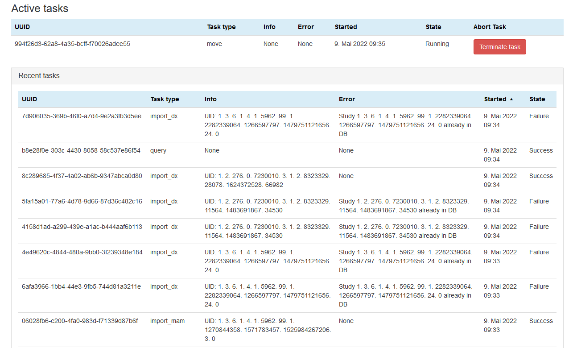Click import_dx type of task 8c289685
573x348 pixels.
pos(164,176)
